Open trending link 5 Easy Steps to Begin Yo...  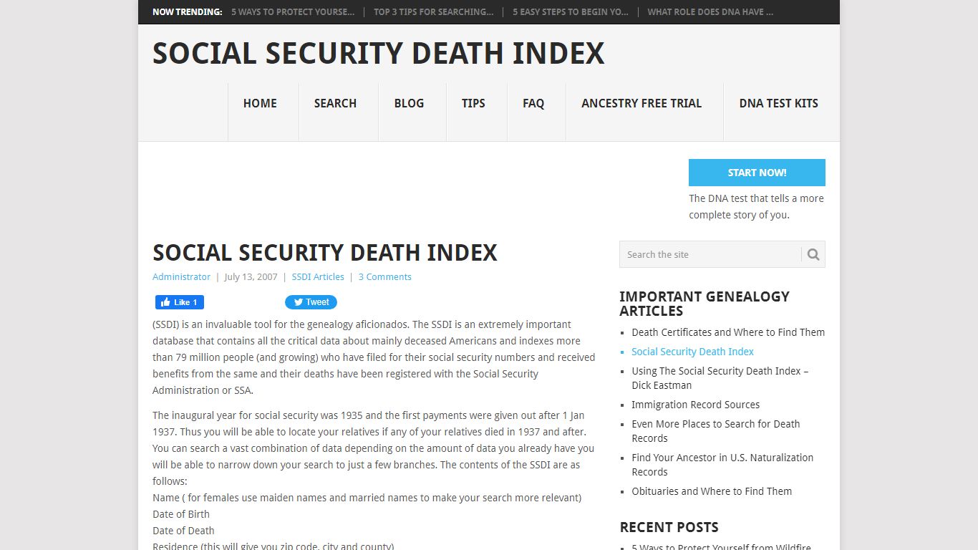click(x=571, y=11)
